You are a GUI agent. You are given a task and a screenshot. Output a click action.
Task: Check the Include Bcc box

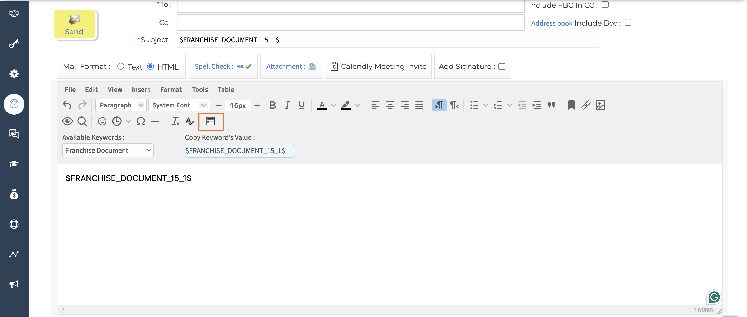pyautogui.click(x=628, y=23)
